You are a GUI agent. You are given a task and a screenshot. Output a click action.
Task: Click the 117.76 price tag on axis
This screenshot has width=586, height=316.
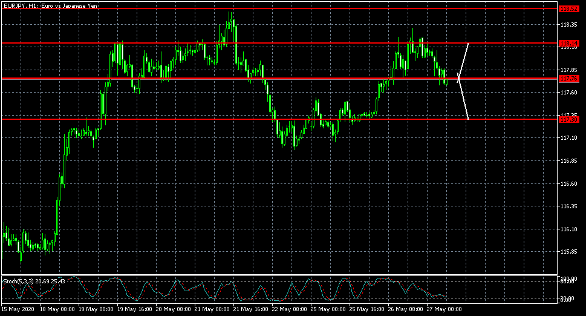[x=569, y=79]
